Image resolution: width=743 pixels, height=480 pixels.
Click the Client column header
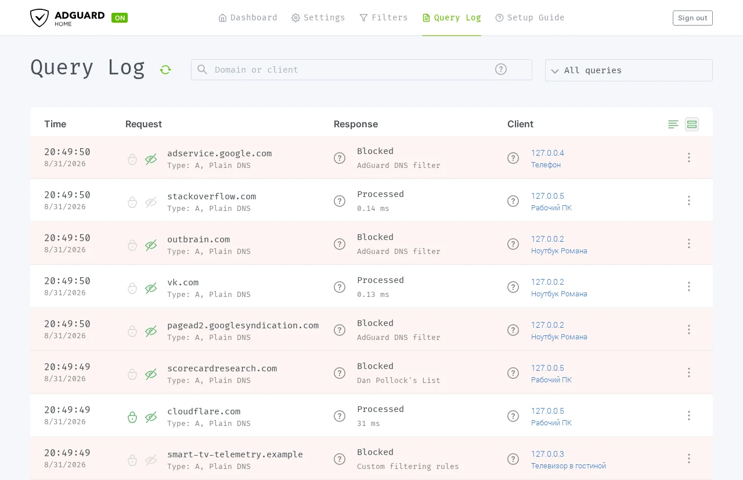point(520,124)
